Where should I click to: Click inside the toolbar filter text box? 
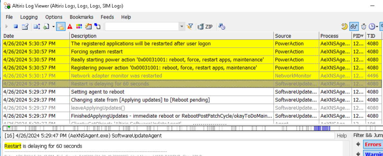tap(142, 27)
